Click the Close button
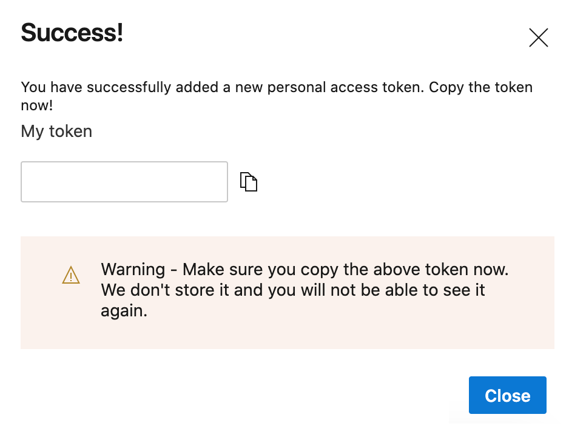This screenshot has height=443, width=569. 507,395
